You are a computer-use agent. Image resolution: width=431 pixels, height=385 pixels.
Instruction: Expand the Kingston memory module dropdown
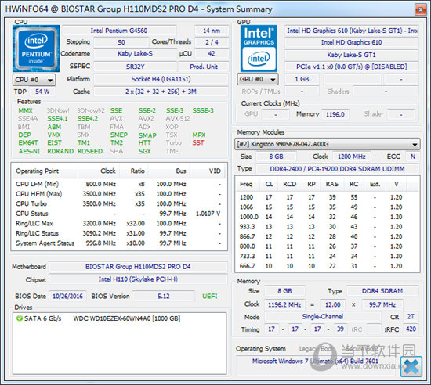327,144
